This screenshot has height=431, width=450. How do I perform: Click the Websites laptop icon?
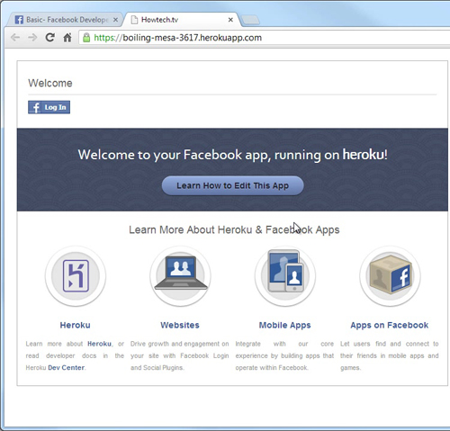[x=181, y=276]
